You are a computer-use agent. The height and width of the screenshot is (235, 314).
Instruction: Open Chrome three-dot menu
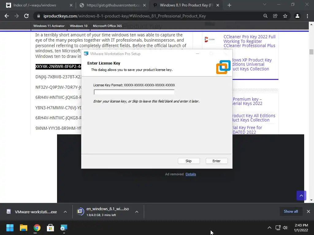[x=307, y=16]
